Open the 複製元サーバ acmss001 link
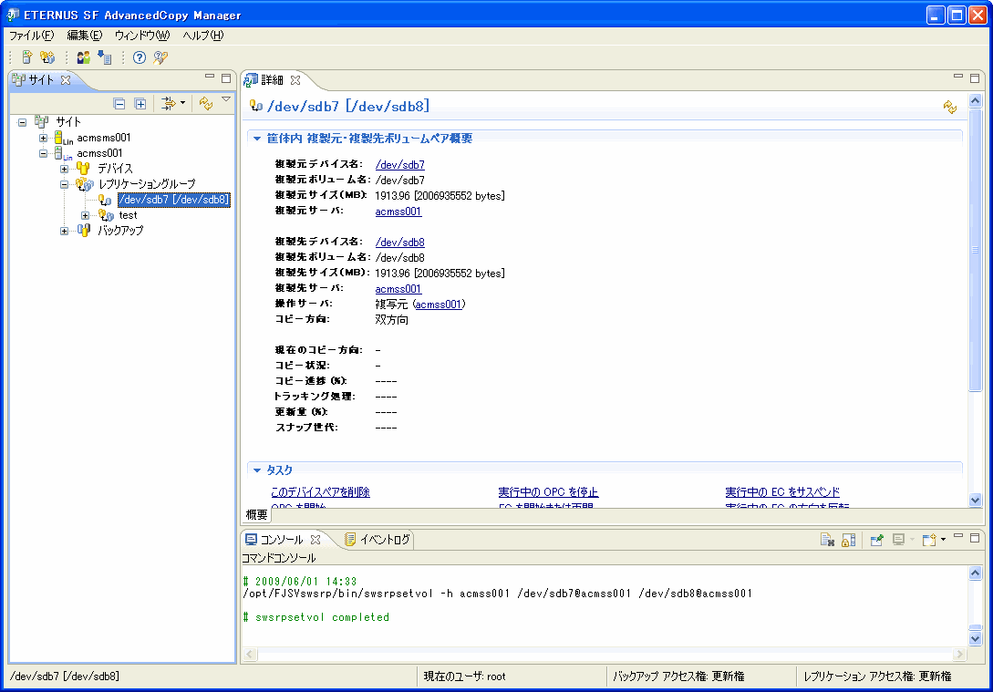The width and height of the screenshot is (993, 692). [398, 212]
